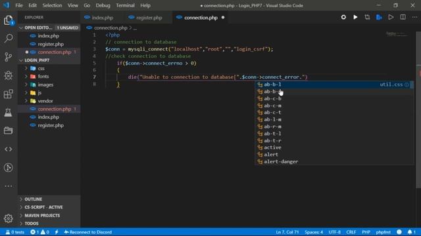The width and height of the screenshot is (421, 236).
Task: Open the Search view in activity bar
Action: pos(9,38)
